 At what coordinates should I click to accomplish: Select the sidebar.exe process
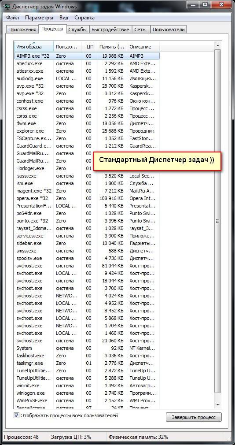[x=87, y=243]
